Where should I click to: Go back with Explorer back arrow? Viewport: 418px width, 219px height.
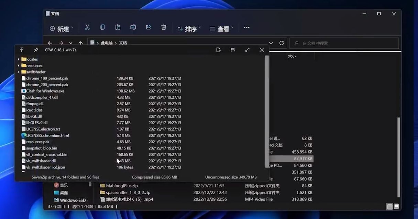(50, 43)
